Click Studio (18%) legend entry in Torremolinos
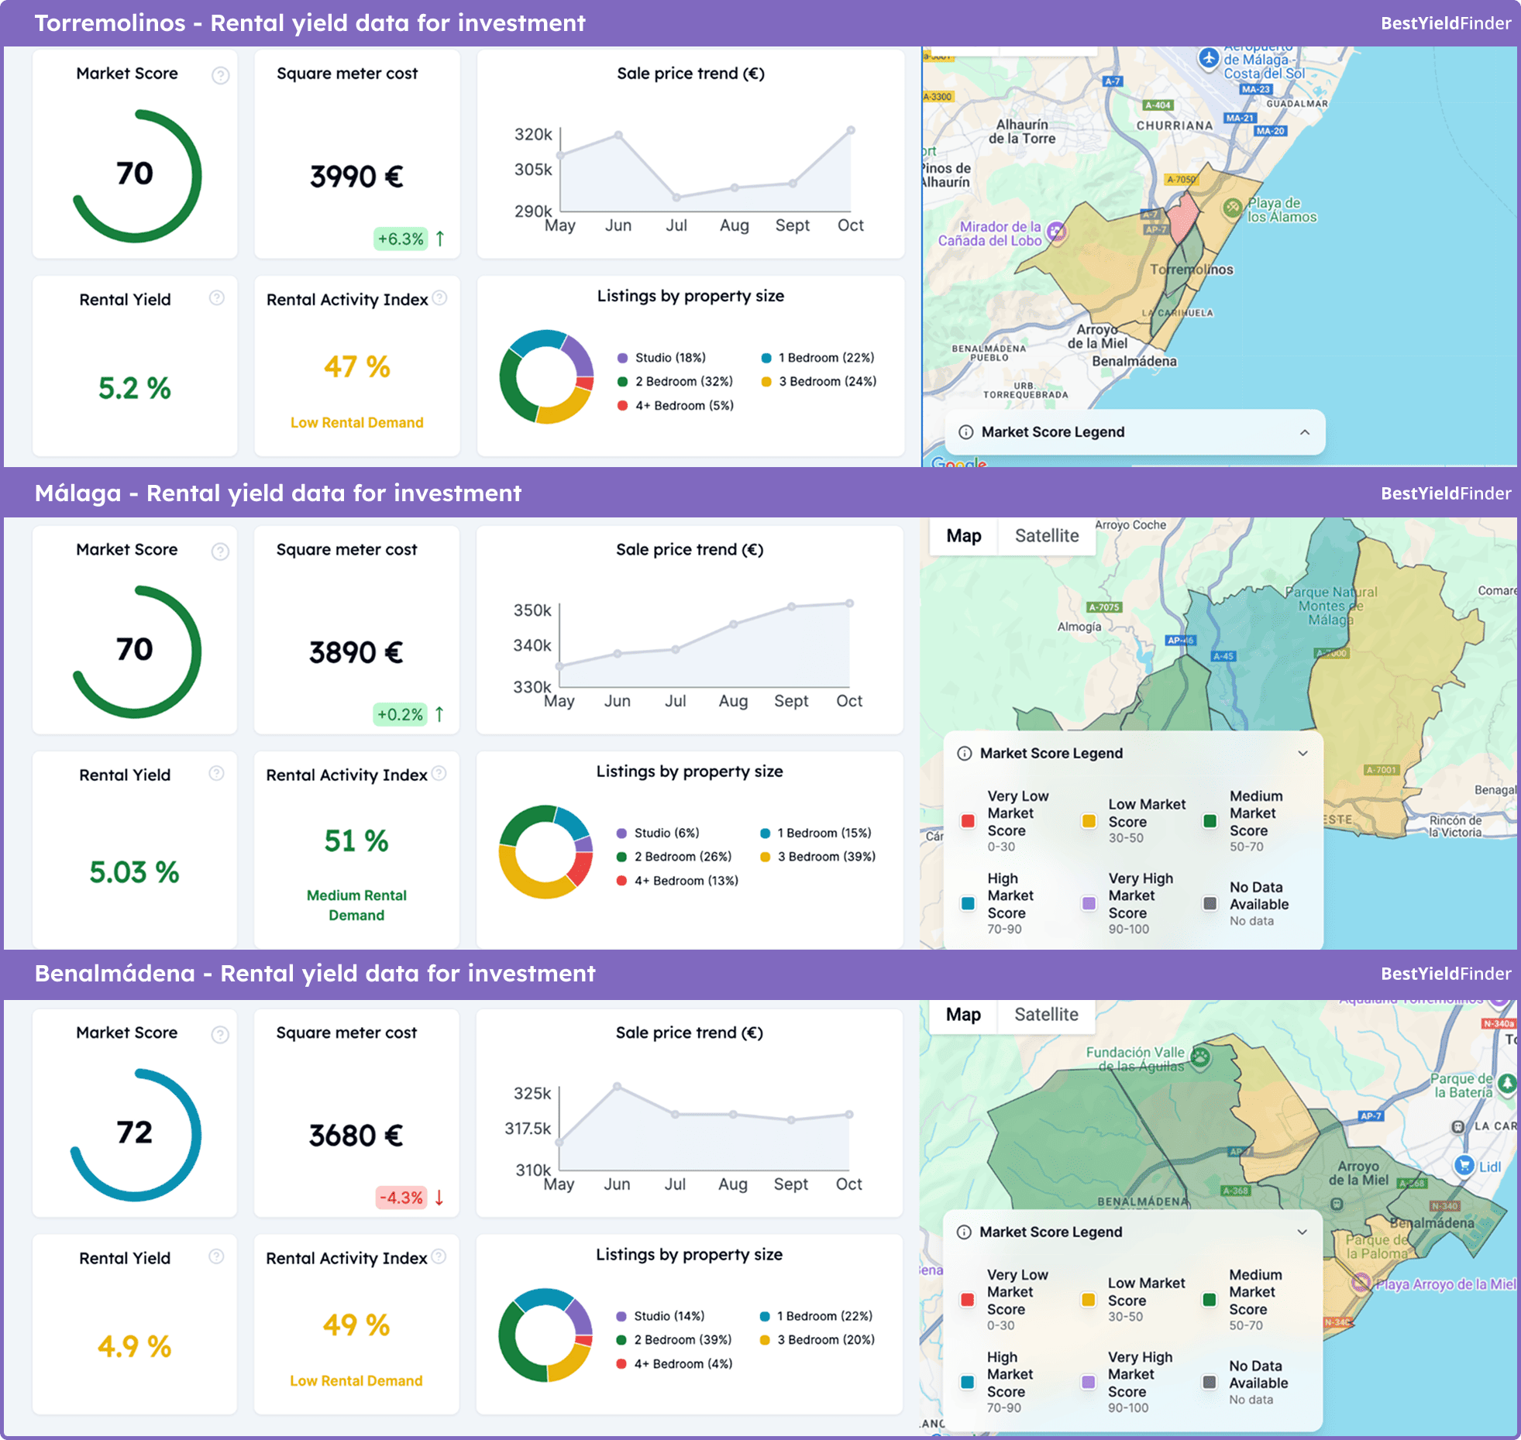 point(661,358)
